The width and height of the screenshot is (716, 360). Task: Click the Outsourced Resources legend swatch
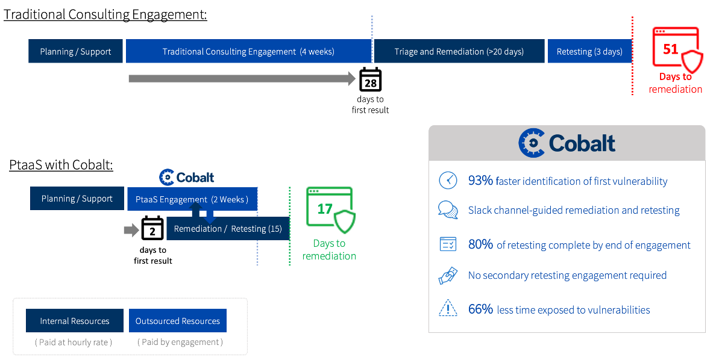(x=178, y=321)
